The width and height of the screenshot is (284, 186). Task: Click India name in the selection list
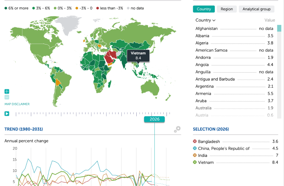(x=202, y=155)
